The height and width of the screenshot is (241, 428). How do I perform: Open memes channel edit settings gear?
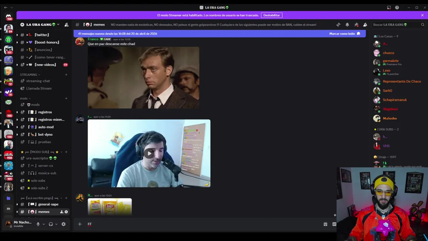(66, 212)
